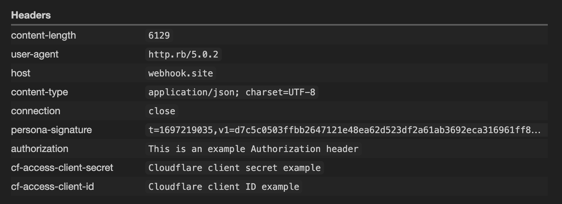562x204 pixels.
Task: Select the cf-access-client-id header name
Action: (52, 187)
